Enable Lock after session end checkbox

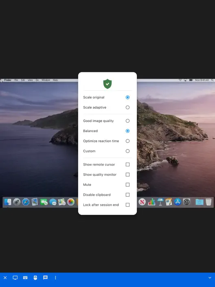(x=127, y=205)
